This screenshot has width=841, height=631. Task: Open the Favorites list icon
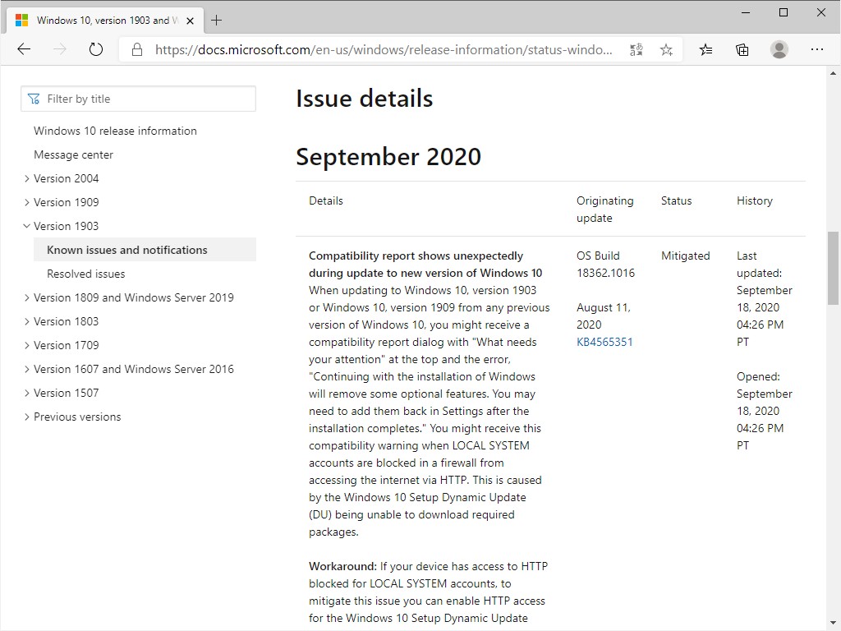click(x=705, y=49)
